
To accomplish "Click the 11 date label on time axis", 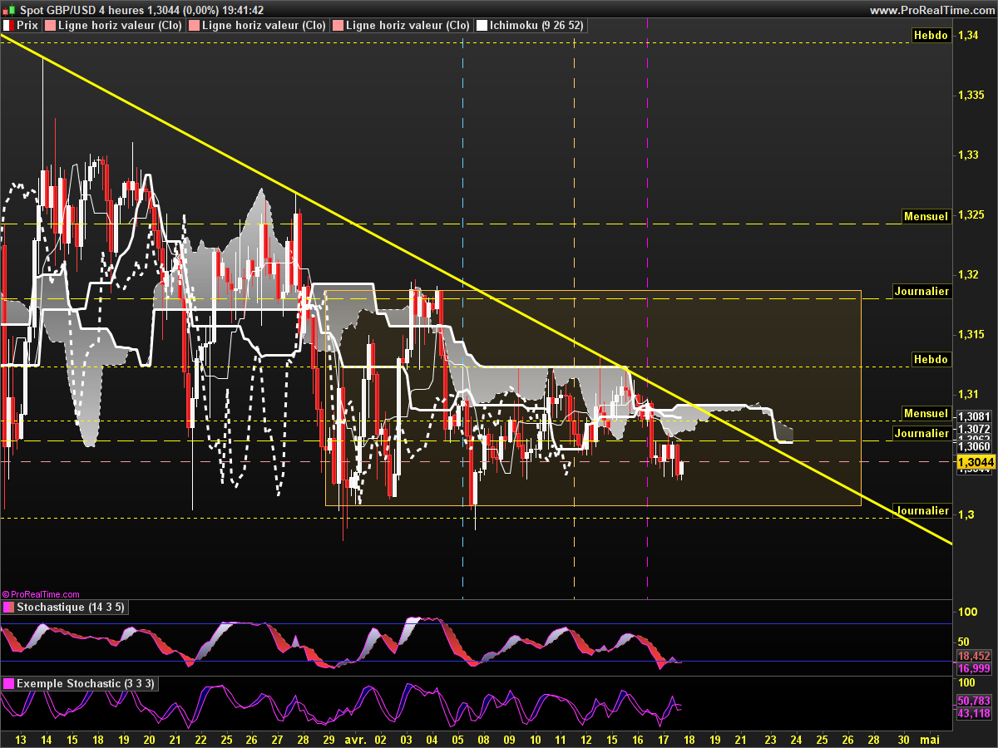I will point(561,739).
